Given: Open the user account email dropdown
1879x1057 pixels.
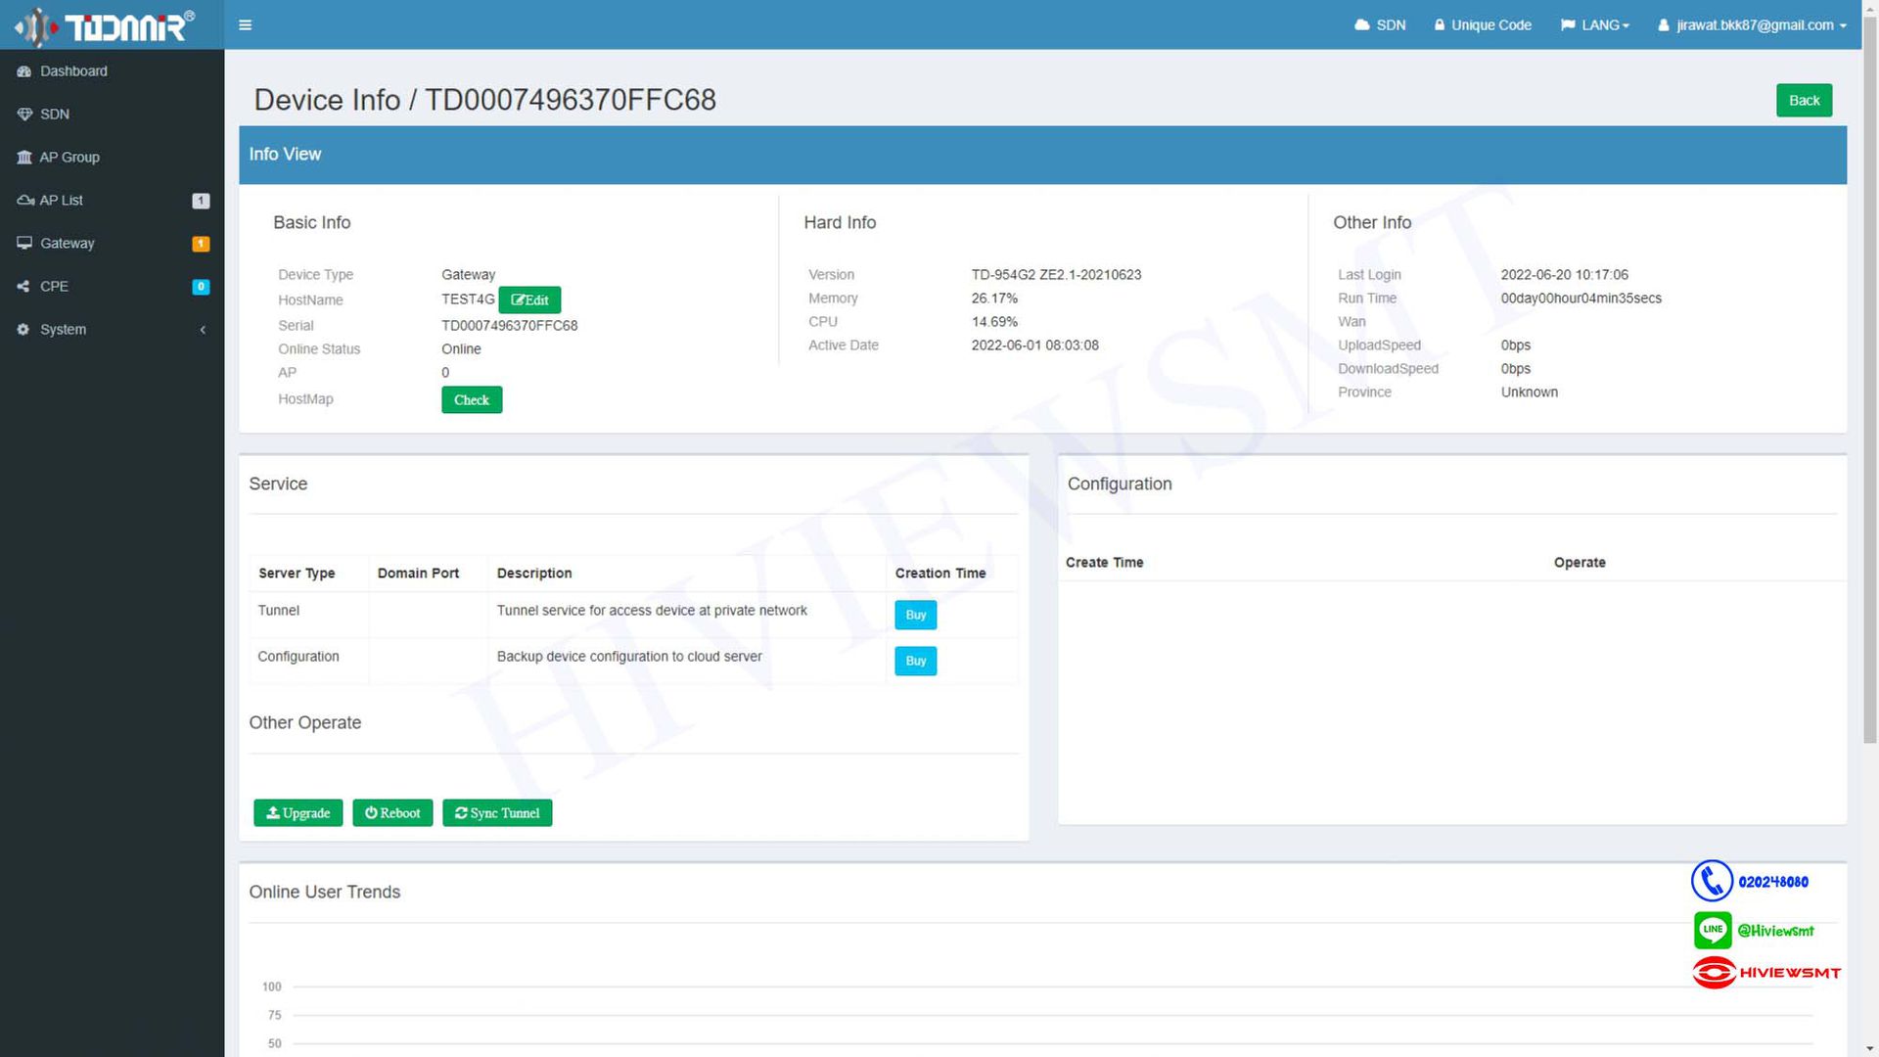Looking at the screenshot, I should [1753, 24].
